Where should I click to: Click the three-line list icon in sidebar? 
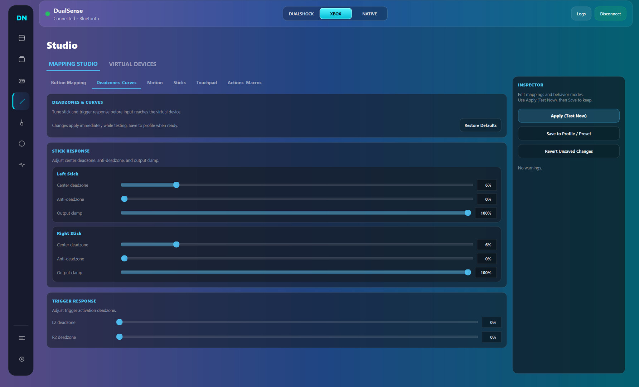click(21, 338)
